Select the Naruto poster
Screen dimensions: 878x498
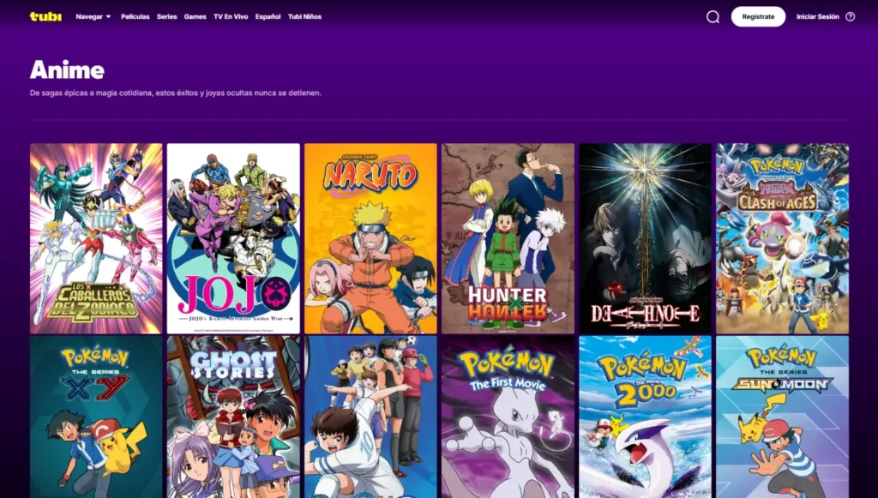pos(370,238)
